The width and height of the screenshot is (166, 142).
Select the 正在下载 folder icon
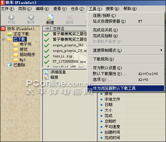tap(9, 34)
